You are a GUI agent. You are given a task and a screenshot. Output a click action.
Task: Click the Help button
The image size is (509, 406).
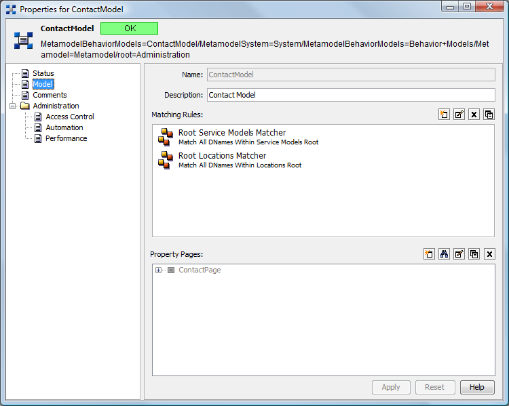coord(477,387)
